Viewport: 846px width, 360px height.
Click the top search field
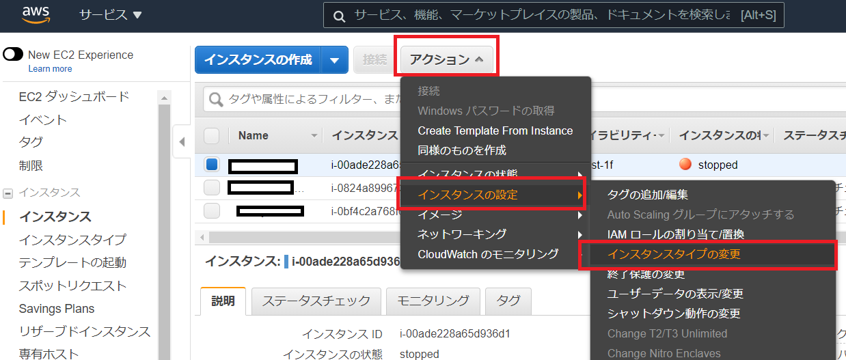point(554,15)
